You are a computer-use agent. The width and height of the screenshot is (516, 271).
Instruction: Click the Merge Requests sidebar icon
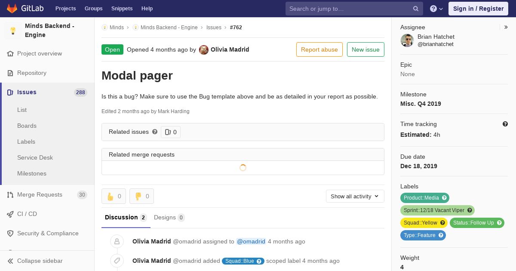tap(10, 195)
